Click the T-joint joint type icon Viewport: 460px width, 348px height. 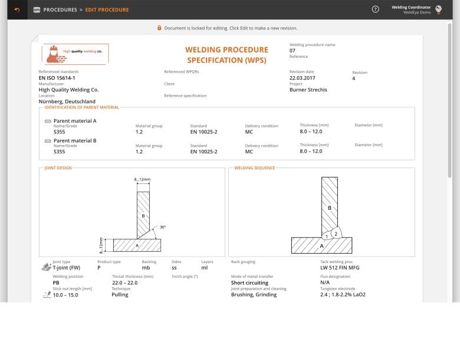(x=47, y=267)
